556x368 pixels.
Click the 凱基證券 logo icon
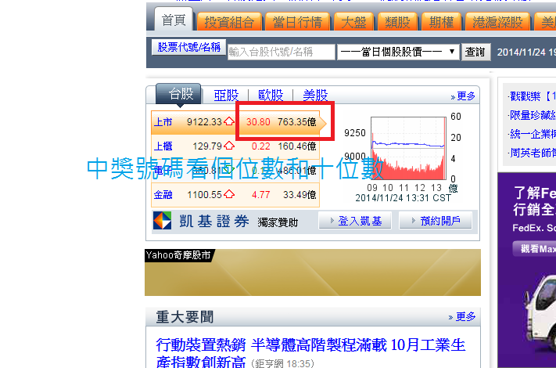pos(162,221)
